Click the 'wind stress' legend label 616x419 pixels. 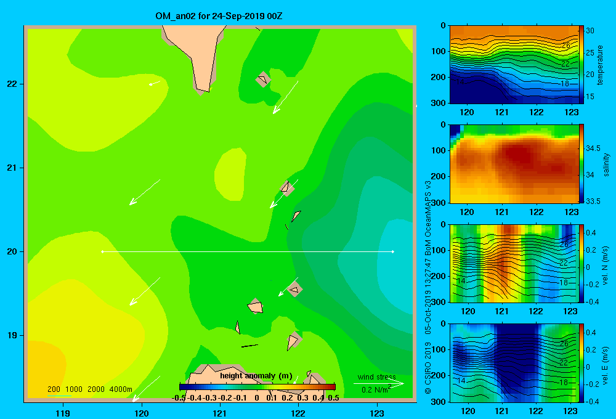[377, 377]
